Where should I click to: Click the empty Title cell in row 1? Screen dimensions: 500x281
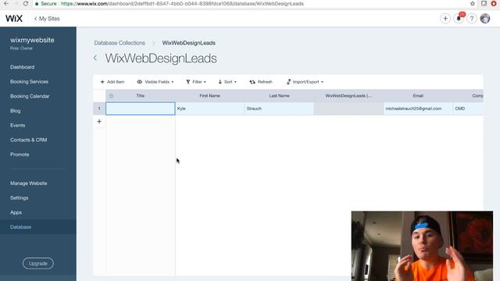[141, 108]
